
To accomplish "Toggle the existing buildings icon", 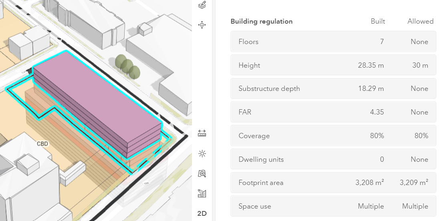I will [x=202, y=193].
